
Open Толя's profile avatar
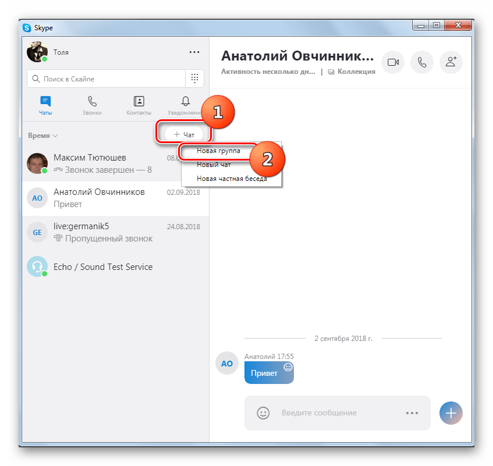(x=37, y=52)
